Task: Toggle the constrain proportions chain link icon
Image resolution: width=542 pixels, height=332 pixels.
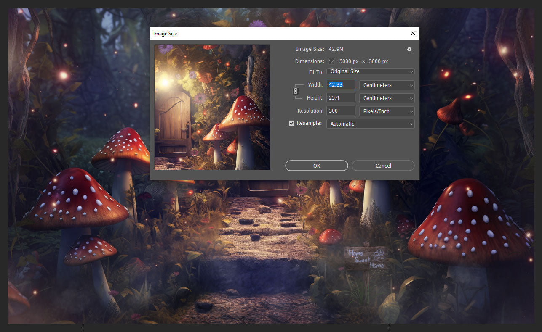Action: tap(296, 91)
